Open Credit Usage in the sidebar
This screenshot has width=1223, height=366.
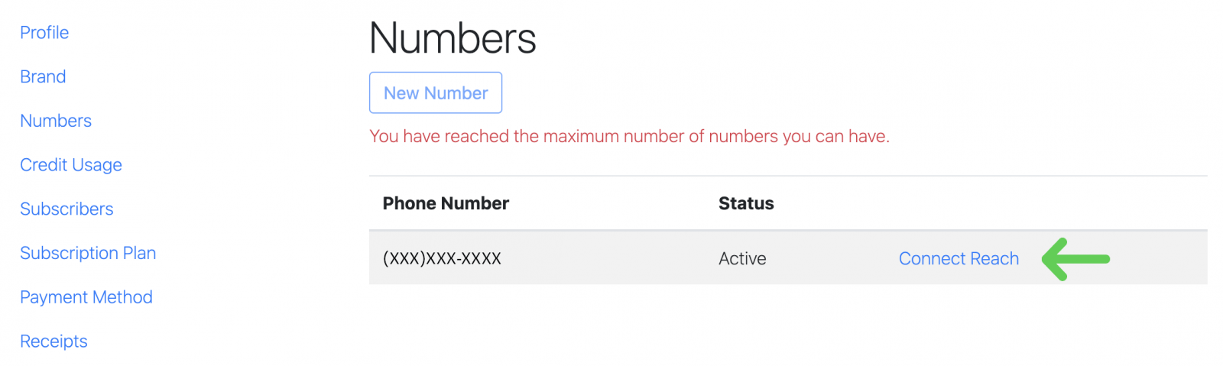click(x=71, y=165)
